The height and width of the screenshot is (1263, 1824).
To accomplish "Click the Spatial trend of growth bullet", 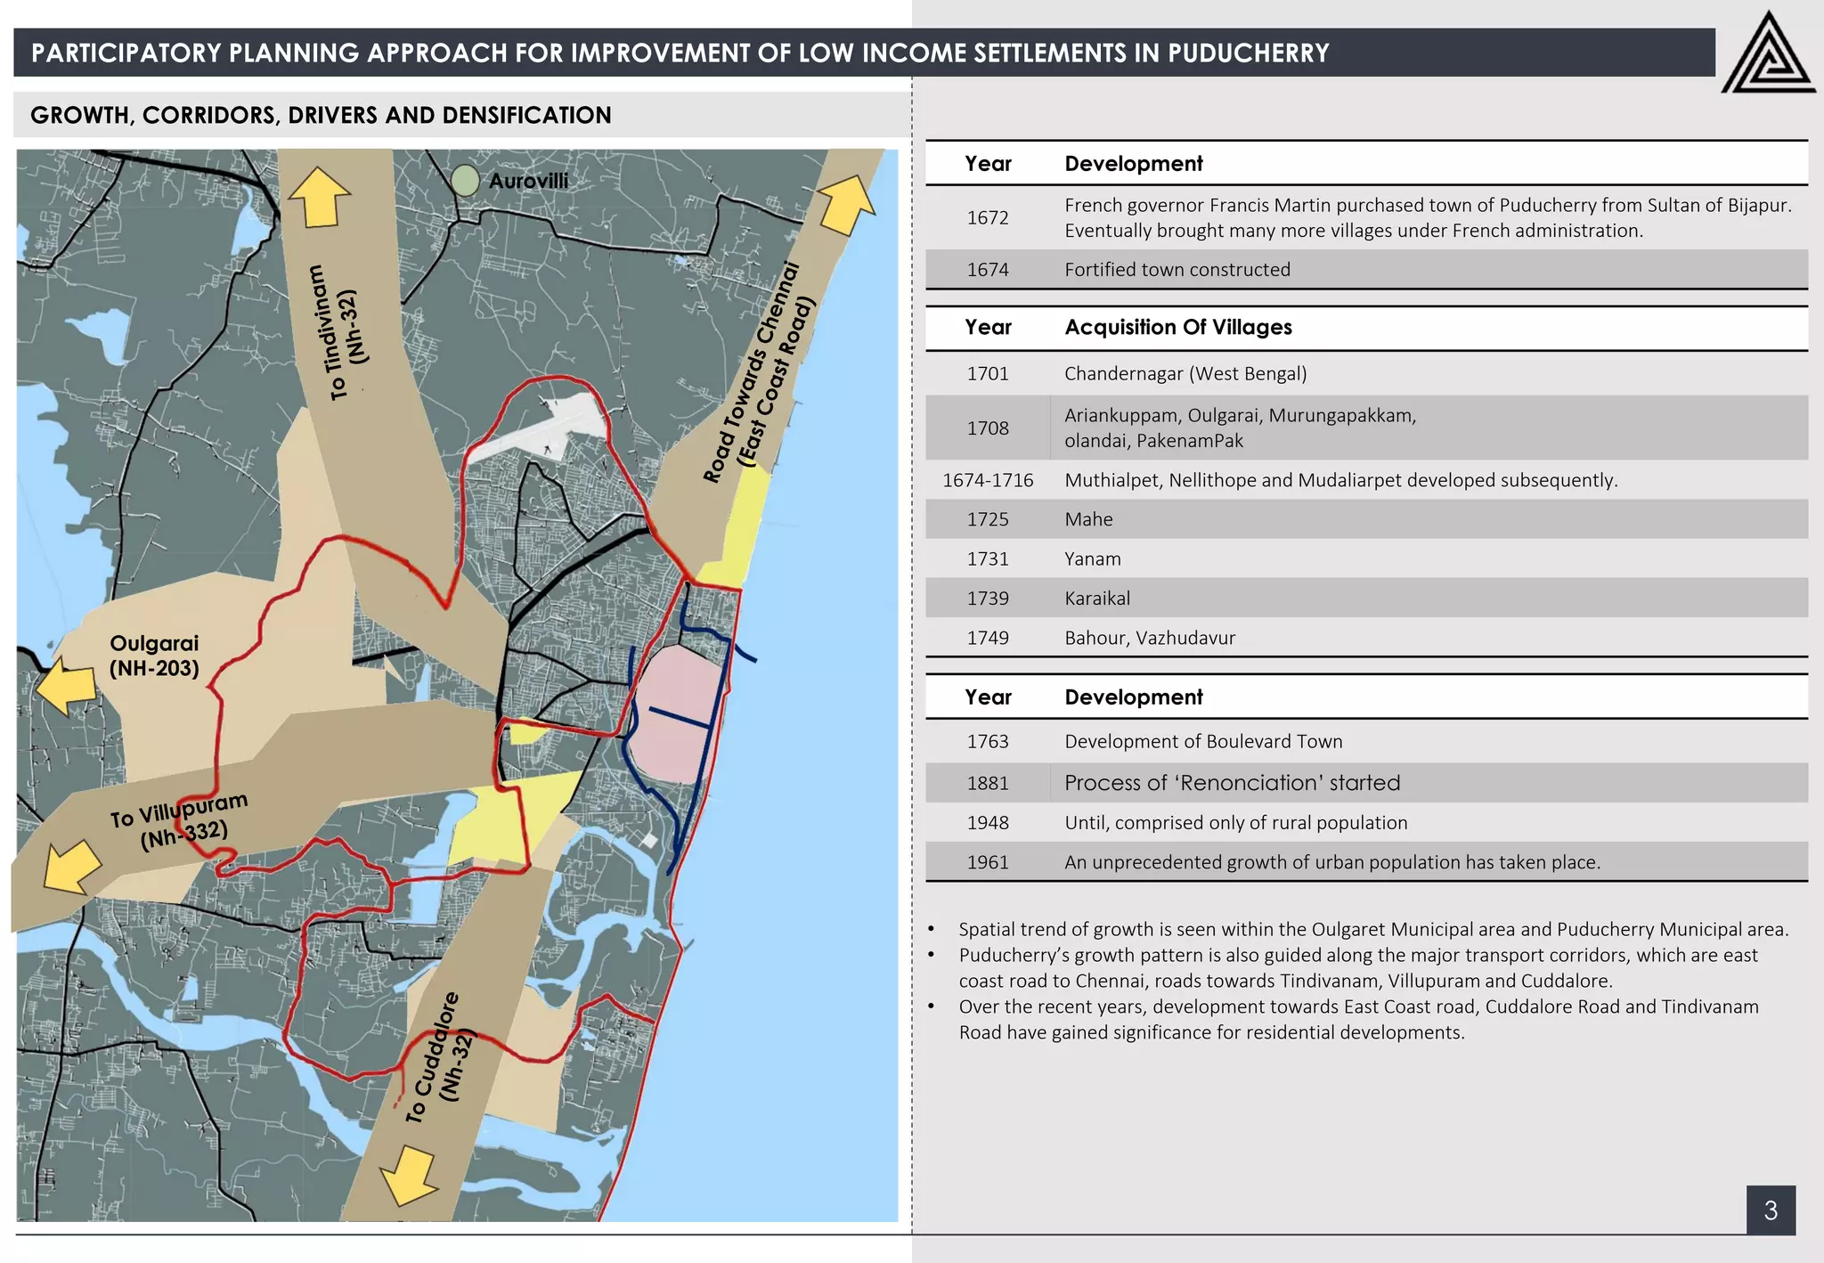I will (1373, 930).
